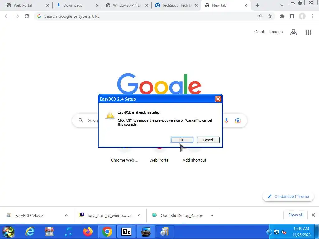Viewport: 319px width, 239px height.
Task: Show hidden system tray icons
Action: tap(269, 232)
